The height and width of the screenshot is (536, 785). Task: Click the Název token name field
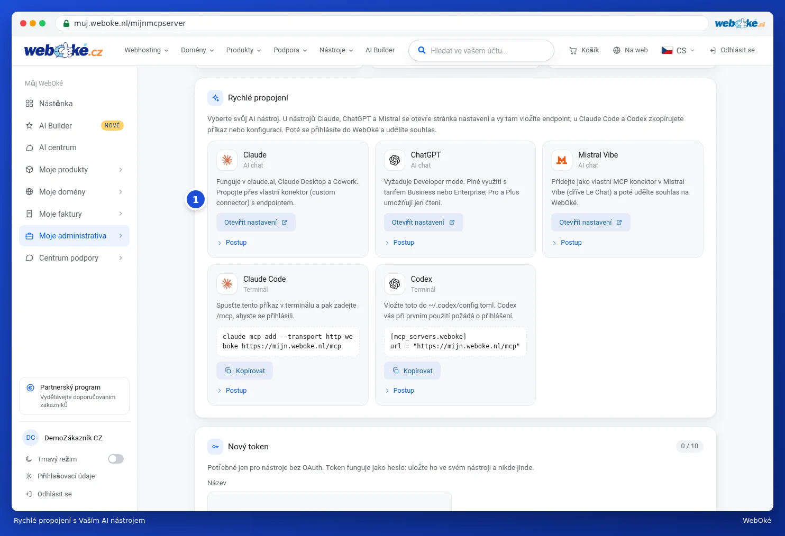point(330,501)
